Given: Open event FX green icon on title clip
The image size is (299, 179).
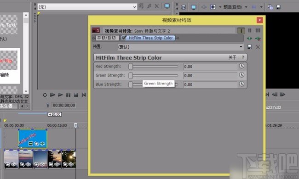Looking at the screenshot, I should [42, 144].
